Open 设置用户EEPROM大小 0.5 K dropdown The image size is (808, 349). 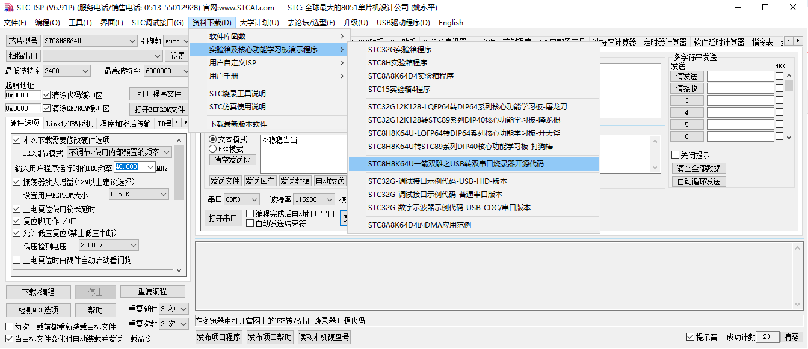(139, 195)
